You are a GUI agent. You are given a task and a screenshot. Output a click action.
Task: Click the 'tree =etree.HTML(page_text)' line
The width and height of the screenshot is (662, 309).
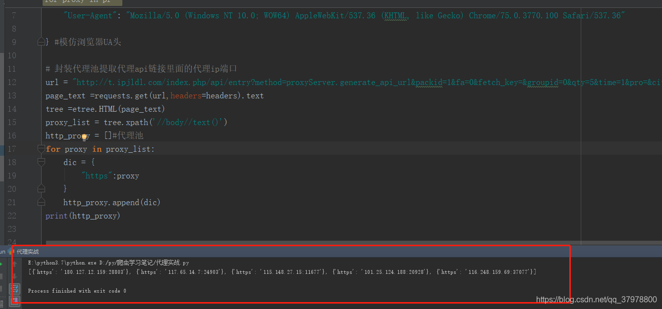pyautogui.click(x=105, y=109)
